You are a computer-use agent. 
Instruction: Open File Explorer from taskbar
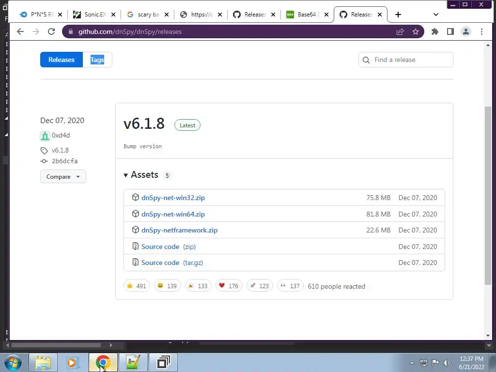(43, 362)
